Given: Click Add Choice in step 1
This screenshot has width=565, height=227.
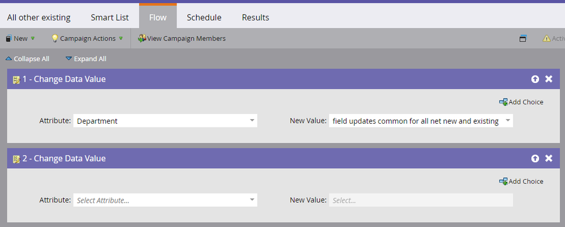Looking at the screenshot, I should pos(521,102).
